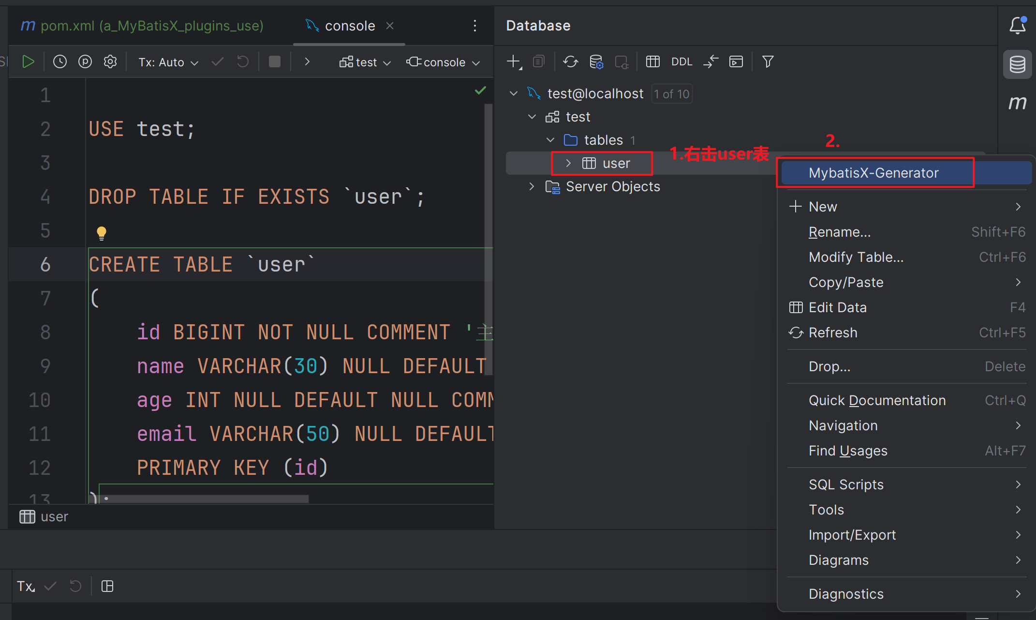Click the database Refresh icon
The width and height of the screenshot is (1036, 620).
click(x=571, y=62)
